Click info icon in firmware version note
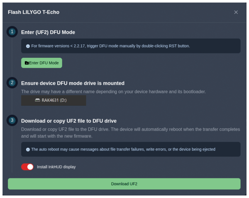The width and height of the screenshot is (249, 198). tap(28, 46)
